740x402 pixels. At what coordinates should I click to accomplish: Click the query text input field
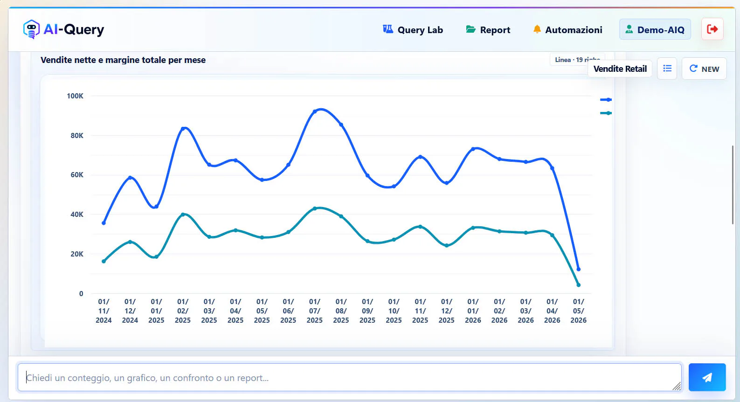pyautogui.click(x=349, y=377)
